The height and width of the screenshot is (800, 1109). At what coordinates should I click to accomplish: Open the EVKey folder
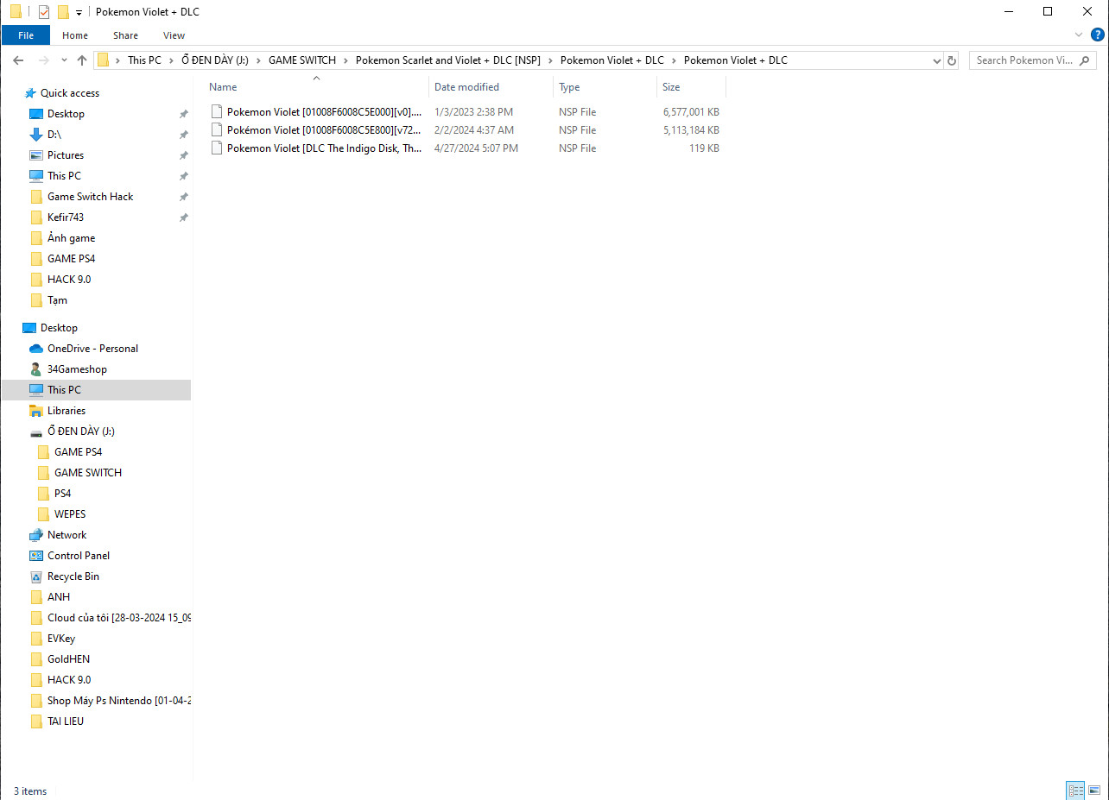click(61, 639)
